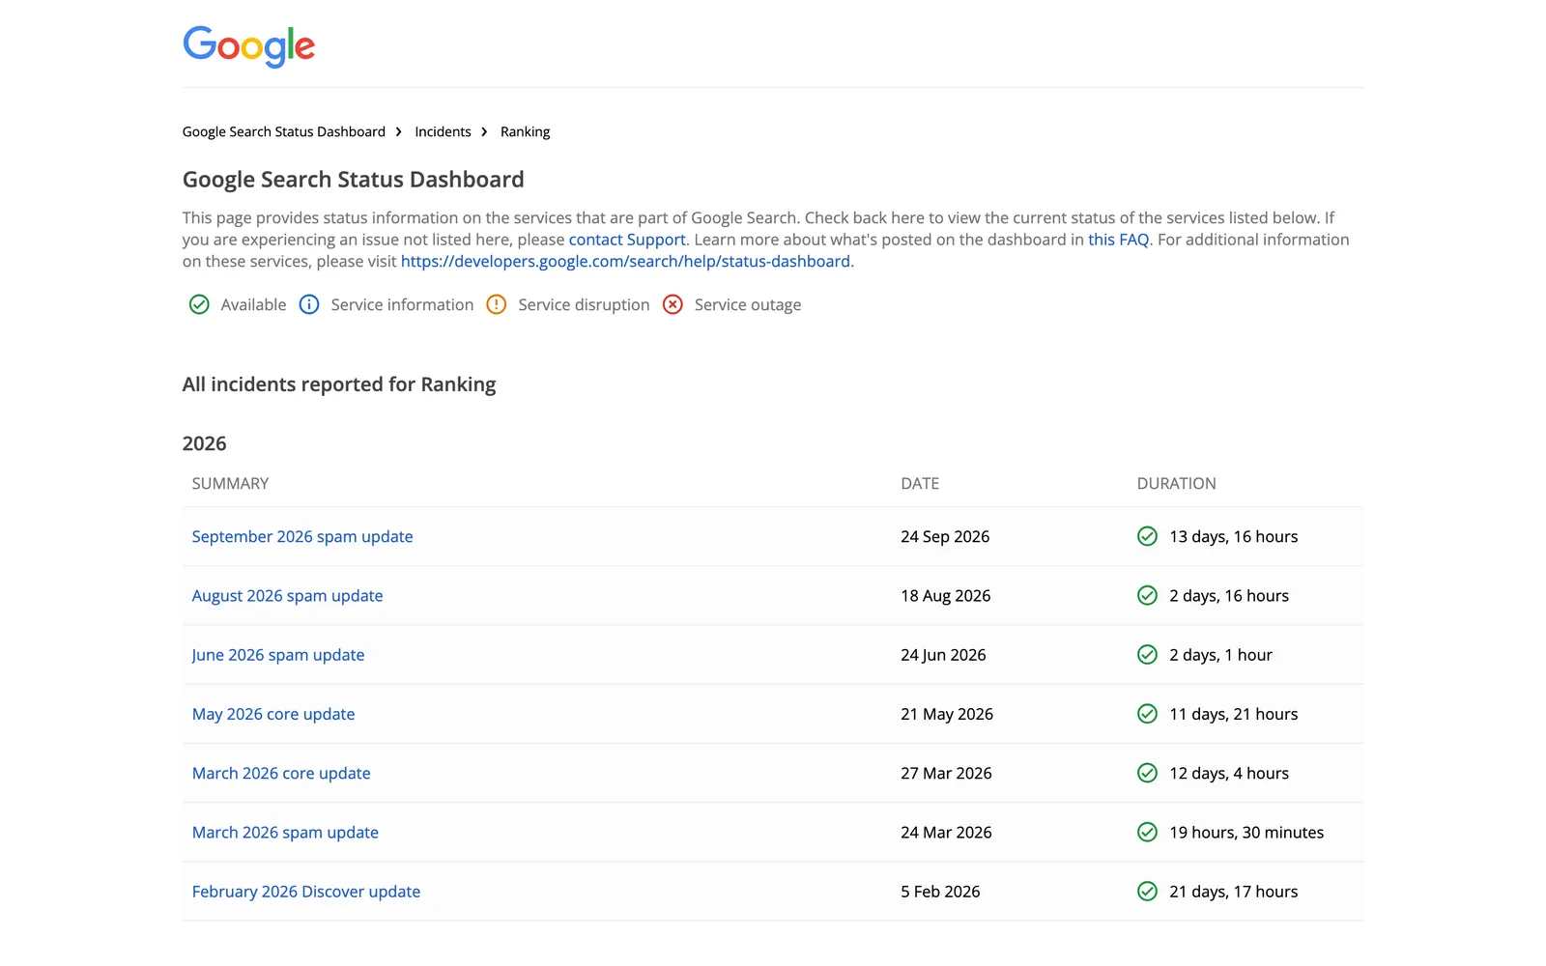
Task: Click All incidents reported for Ranking heading
Action: pyautogui.click(x=339, y=384)
